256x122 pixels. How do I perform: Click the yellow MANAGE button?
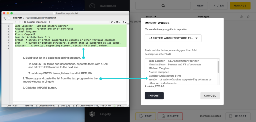point(240,6)
